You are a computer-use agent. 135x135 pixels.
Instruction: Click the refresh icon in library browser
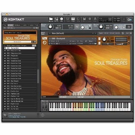(5, 28)
